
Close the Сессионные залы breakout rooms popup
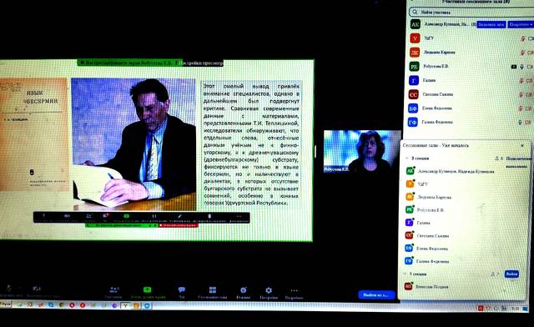[522, 145]
